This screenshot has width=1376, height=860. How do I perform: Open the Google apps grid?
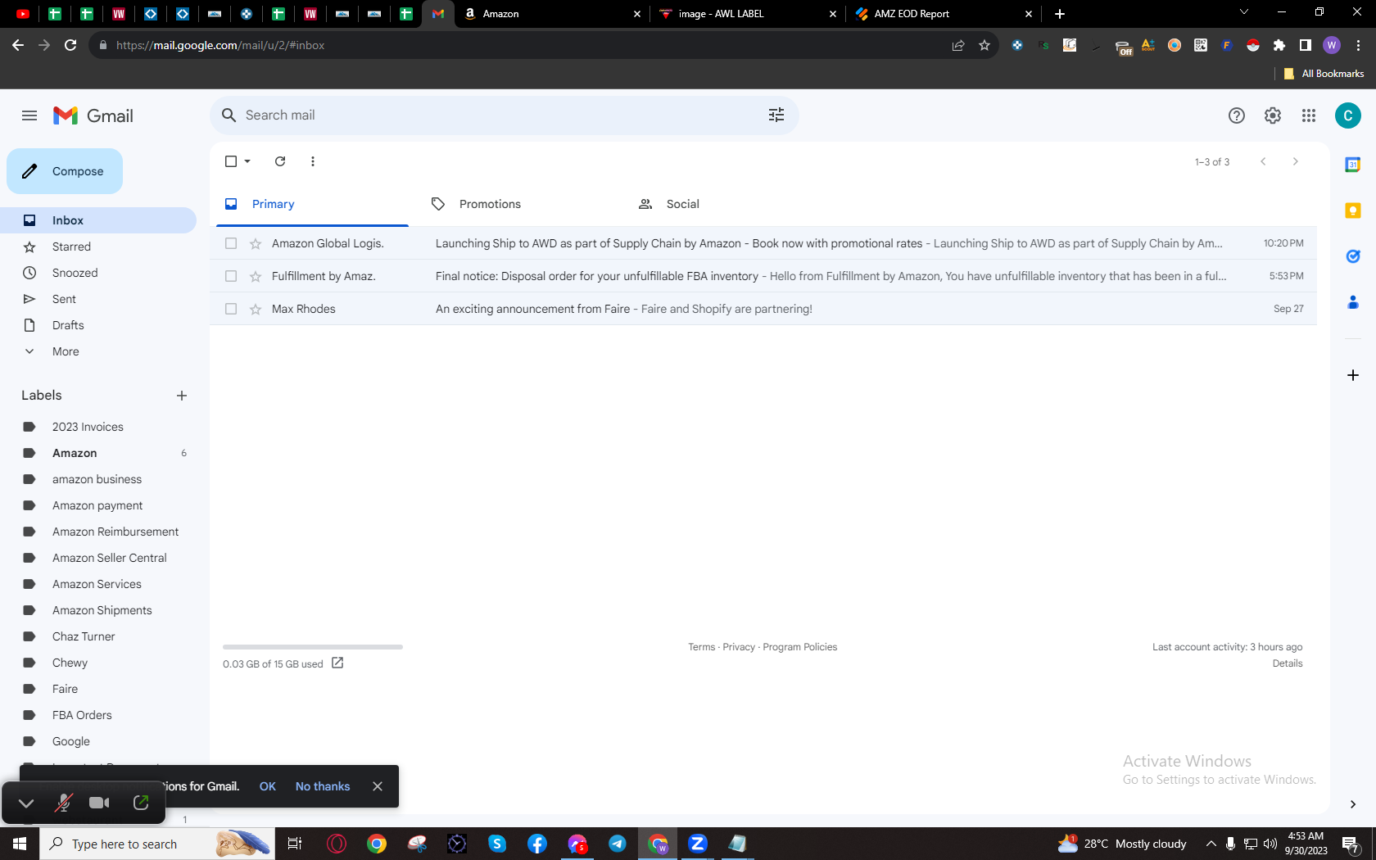click(x=1309, y=115)
